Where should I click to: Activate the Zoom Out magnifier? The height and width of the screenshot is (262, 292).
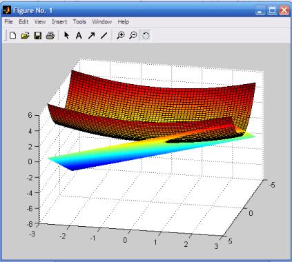133,36
